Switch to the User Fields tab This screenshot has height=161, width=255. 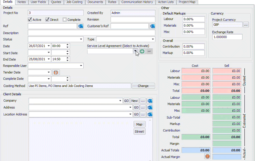click(x=38, y=2)
